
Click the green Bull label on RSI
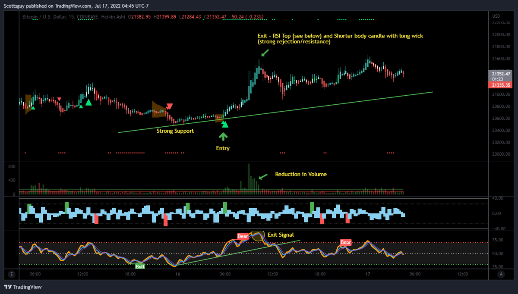[x=140, y=266]
